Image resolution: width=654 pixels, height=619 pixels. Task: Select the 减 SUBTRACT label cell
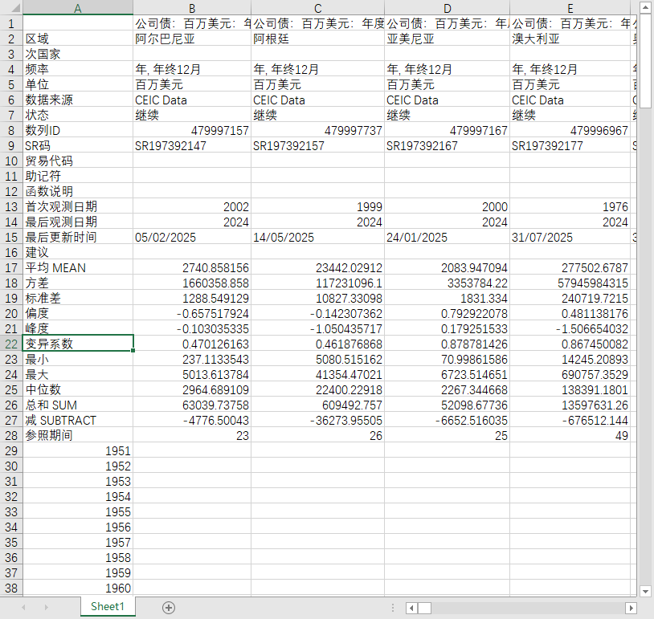[78, 420]
